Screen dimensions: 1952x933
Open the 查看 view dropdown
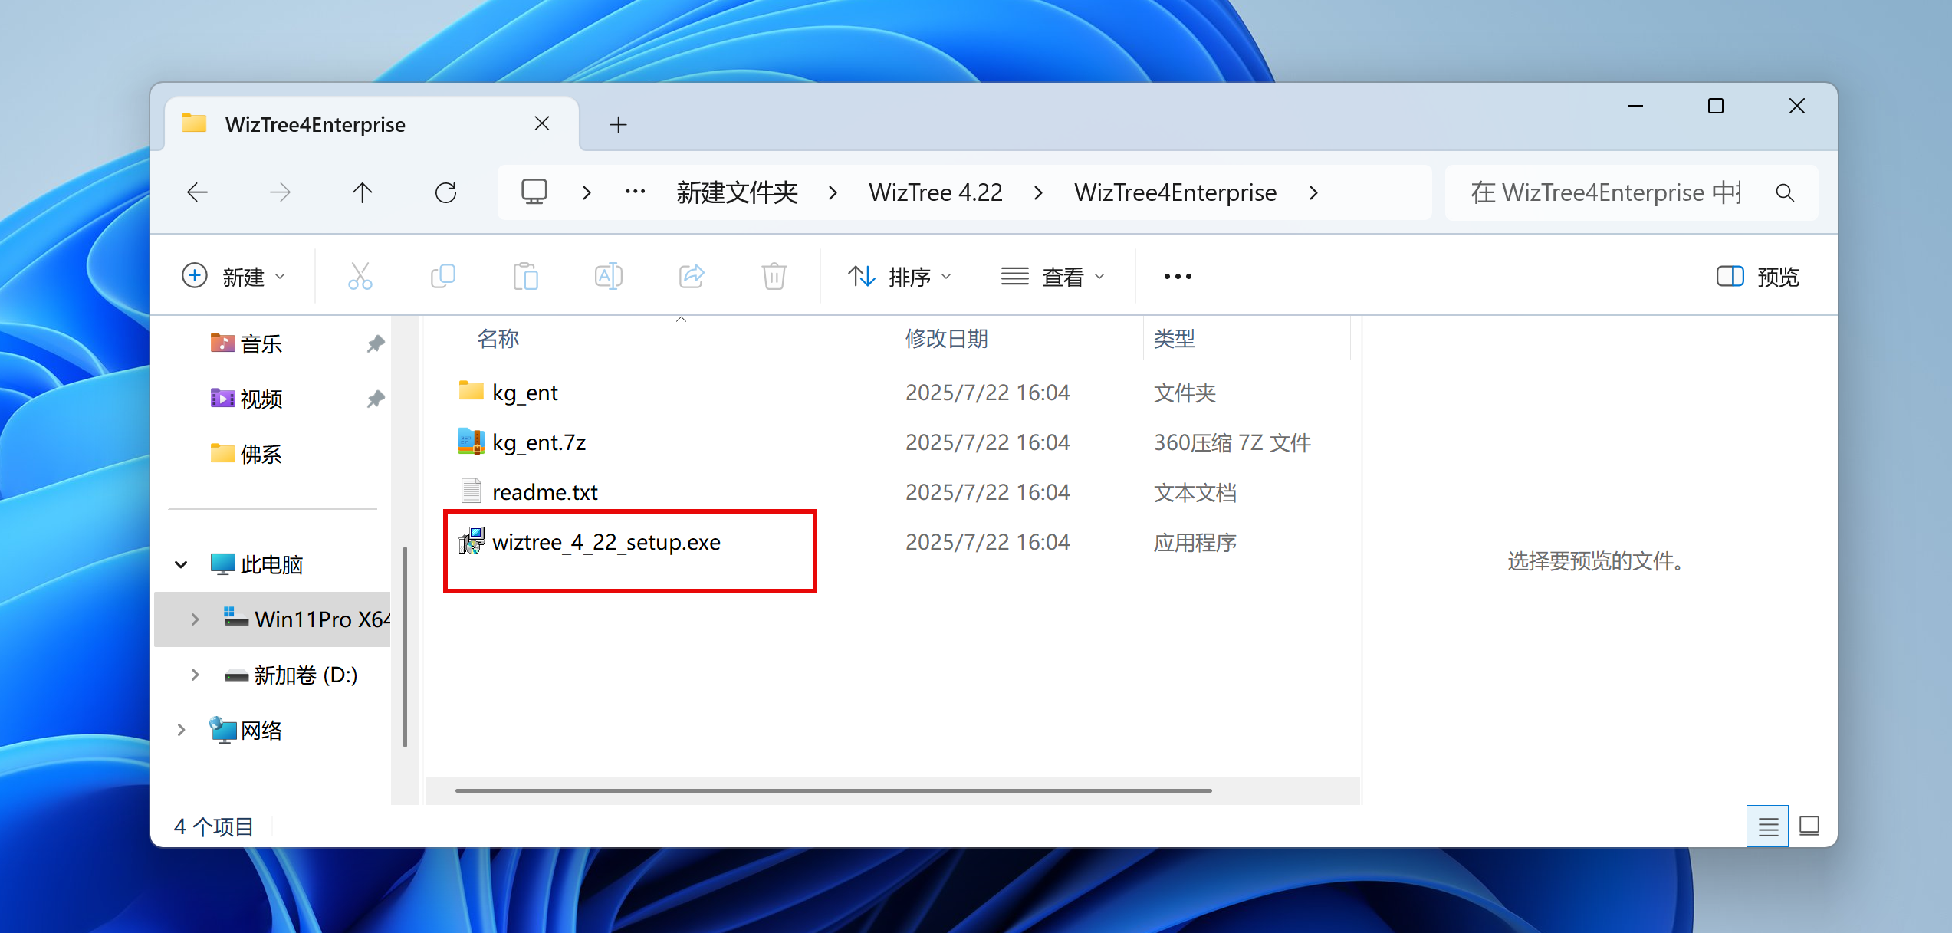point(1053,276)
